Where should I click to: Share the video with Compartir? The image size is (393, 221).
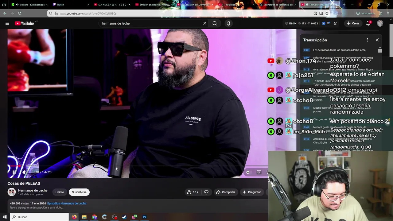[226, 192]
